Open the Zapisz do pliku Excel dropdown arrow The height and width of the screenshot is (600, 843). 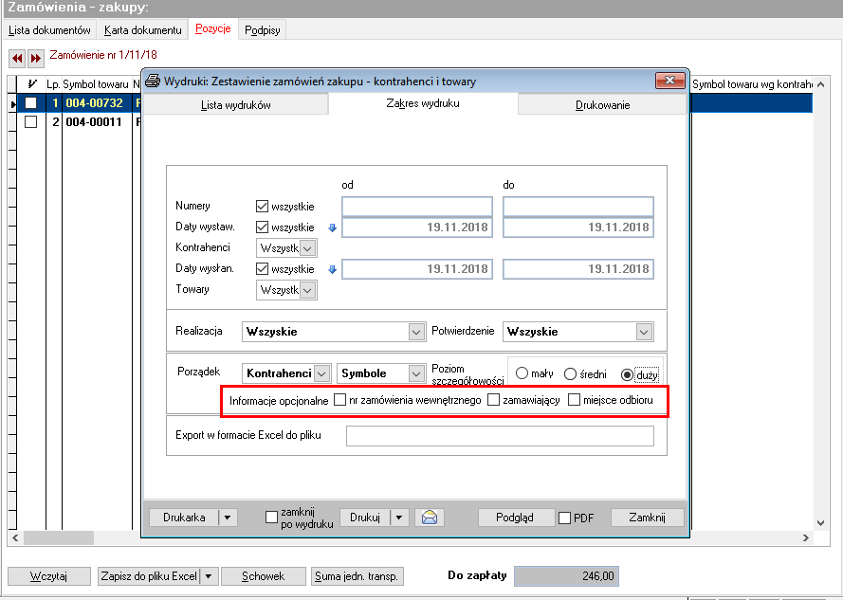coord(208,576)
